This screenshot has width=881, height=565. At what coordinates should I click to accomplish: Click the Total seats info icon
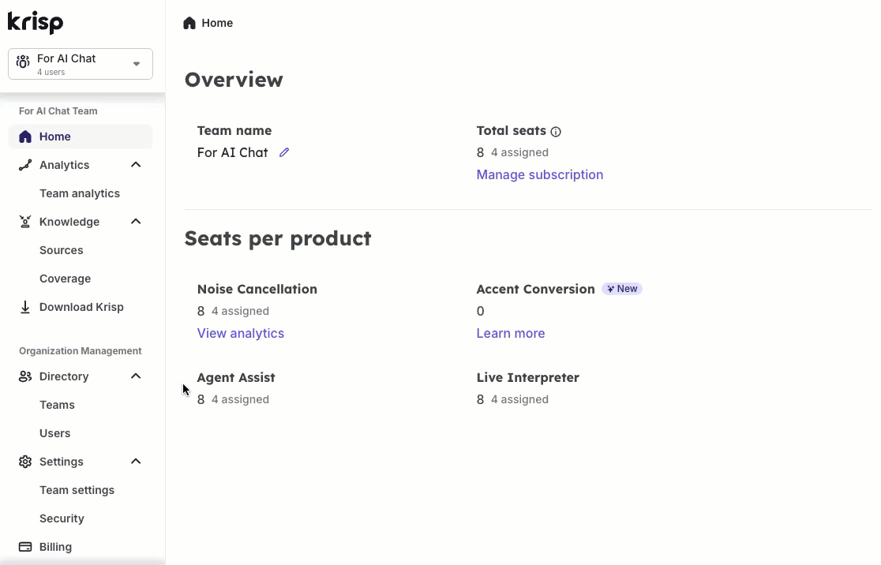(556, 132)
